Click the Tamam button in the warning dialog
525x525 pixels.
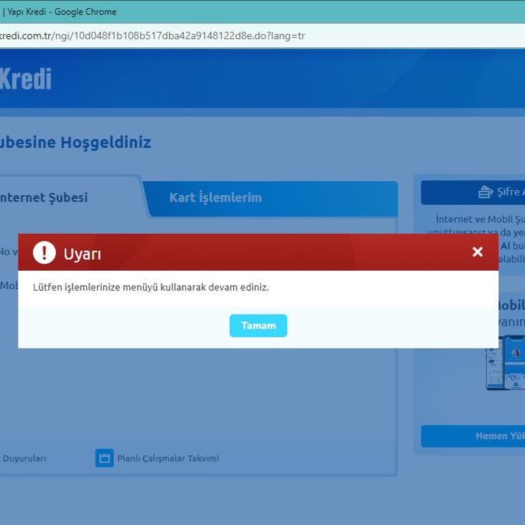[258, 325]
